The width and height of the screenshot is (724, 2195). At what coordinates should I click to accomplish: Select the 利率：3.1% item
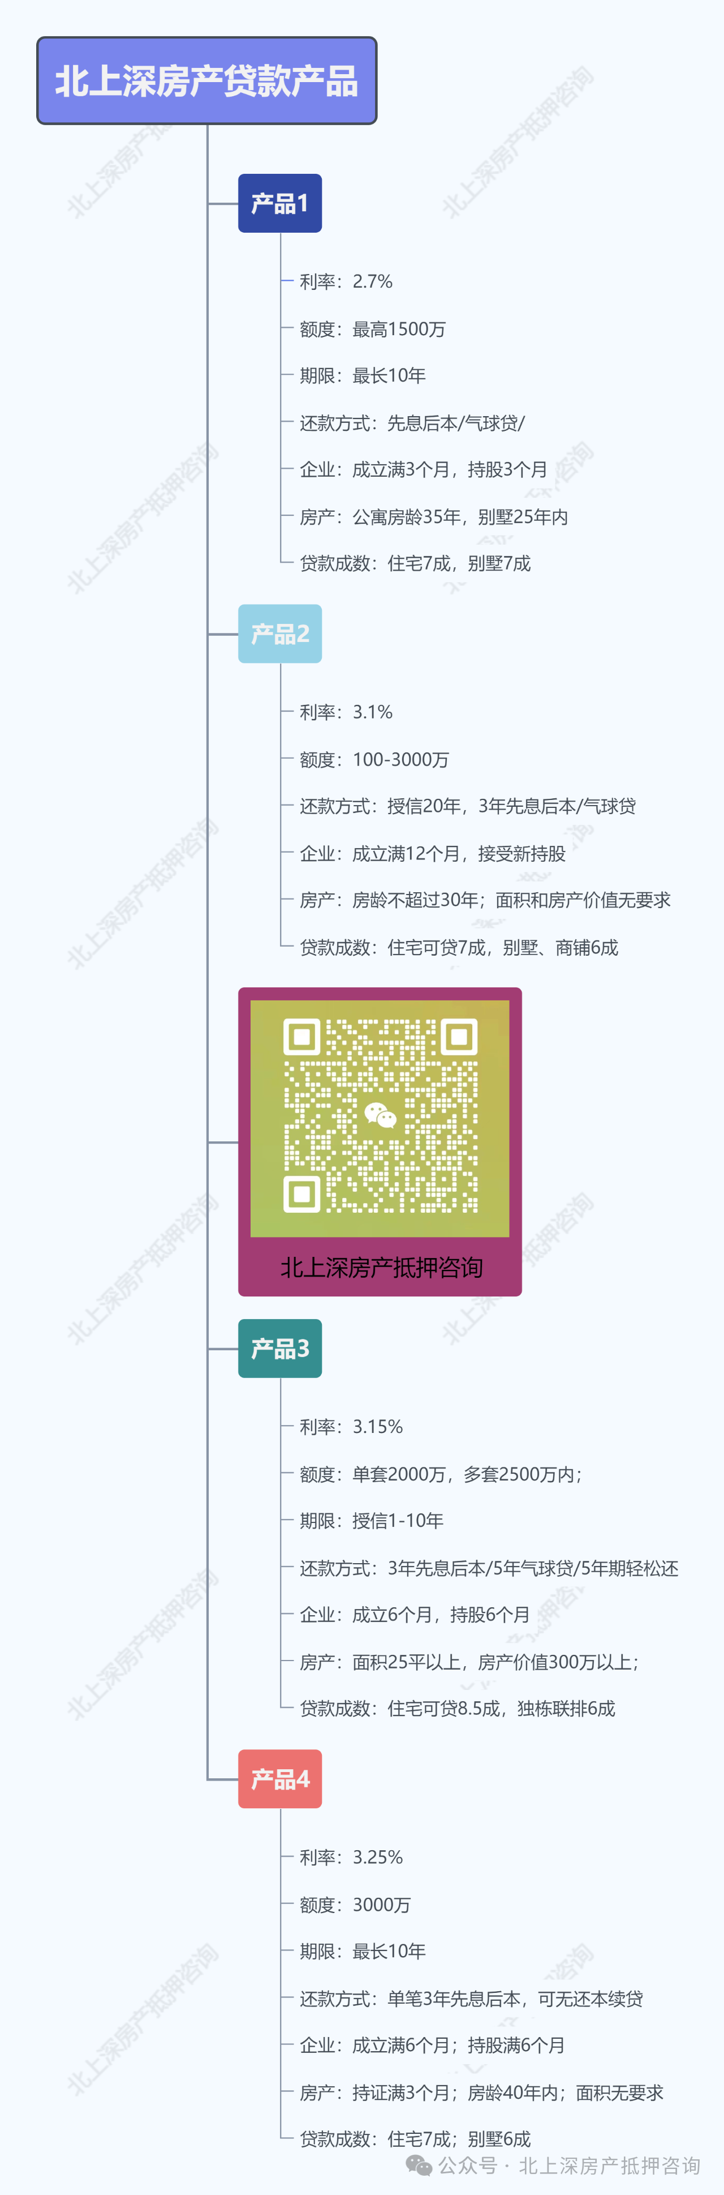346,712
